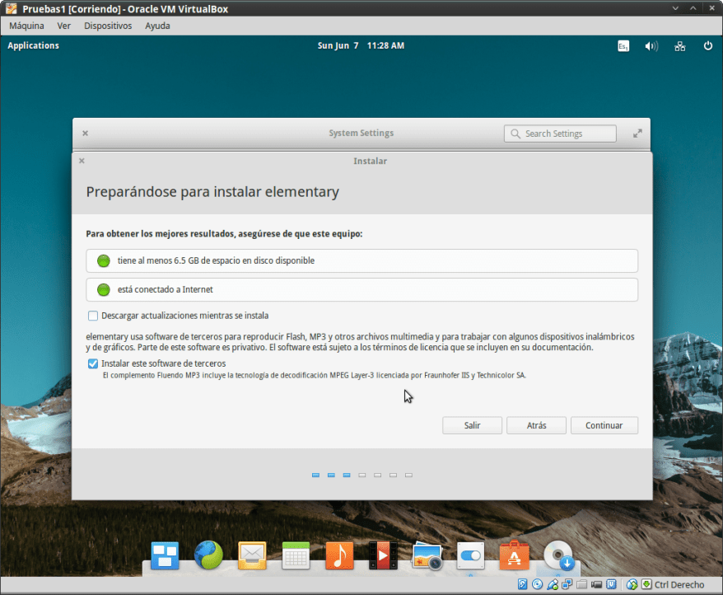Viewport: 723px width, 595px height.
Task: Click the sound volume icon in the panel
Action: coord(651,46)
